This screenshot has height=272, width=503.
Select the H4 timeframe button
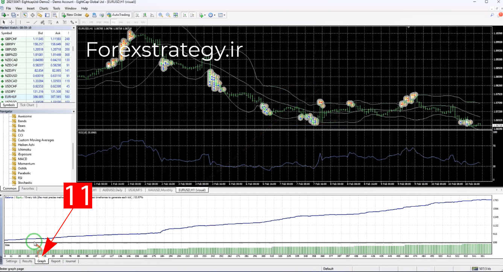point(121,23)
